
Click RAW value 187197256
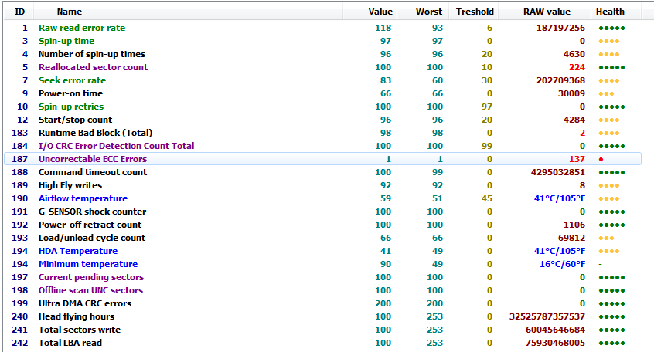point(560,28)
